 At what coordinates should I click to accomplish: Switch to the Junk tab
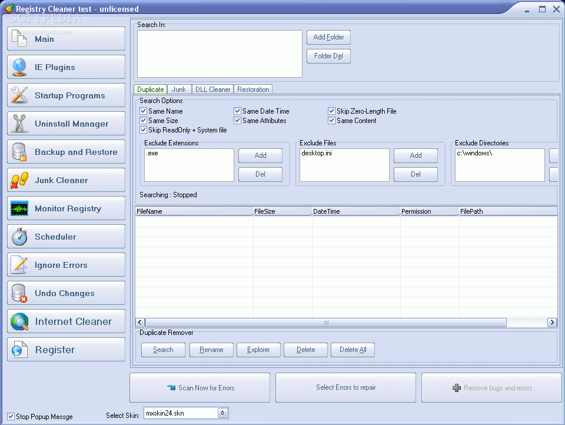179,89
